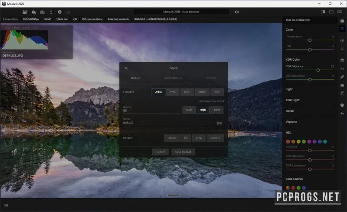Switch to the BATCH tab
Viewport: 347px width, 212px height.
click(x=211, y=78)
